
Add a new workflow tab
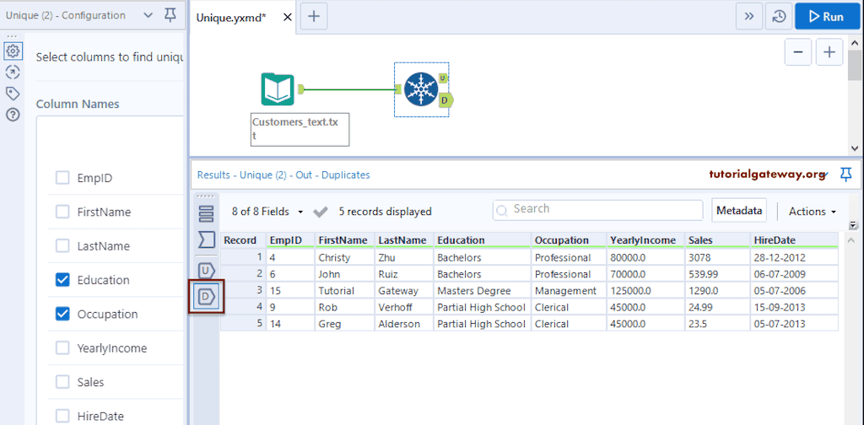click(x=314, y=17)
